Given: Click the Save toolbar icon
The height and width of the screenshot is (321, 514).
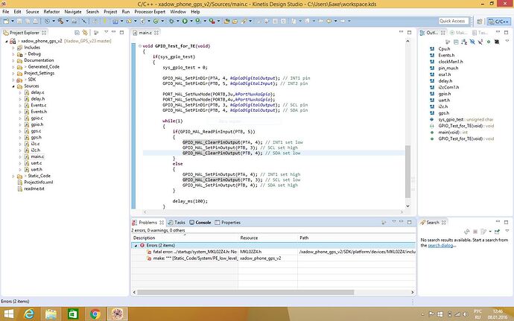Looking at the screenshot, I should pyautogui.click(x=19, y=21).
